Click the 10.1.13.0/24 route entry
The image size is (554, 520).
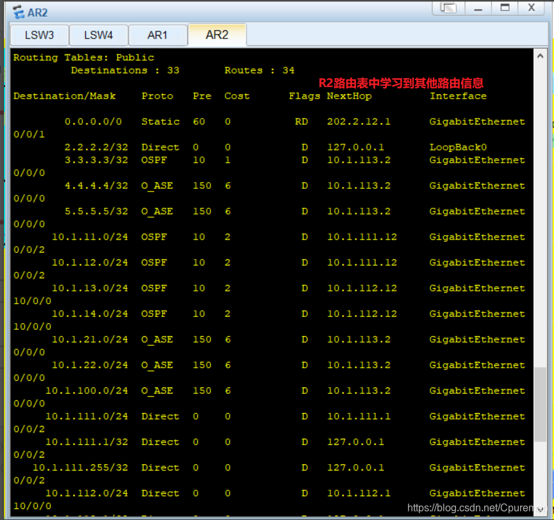pyautogui.click(x=90, y=288)
